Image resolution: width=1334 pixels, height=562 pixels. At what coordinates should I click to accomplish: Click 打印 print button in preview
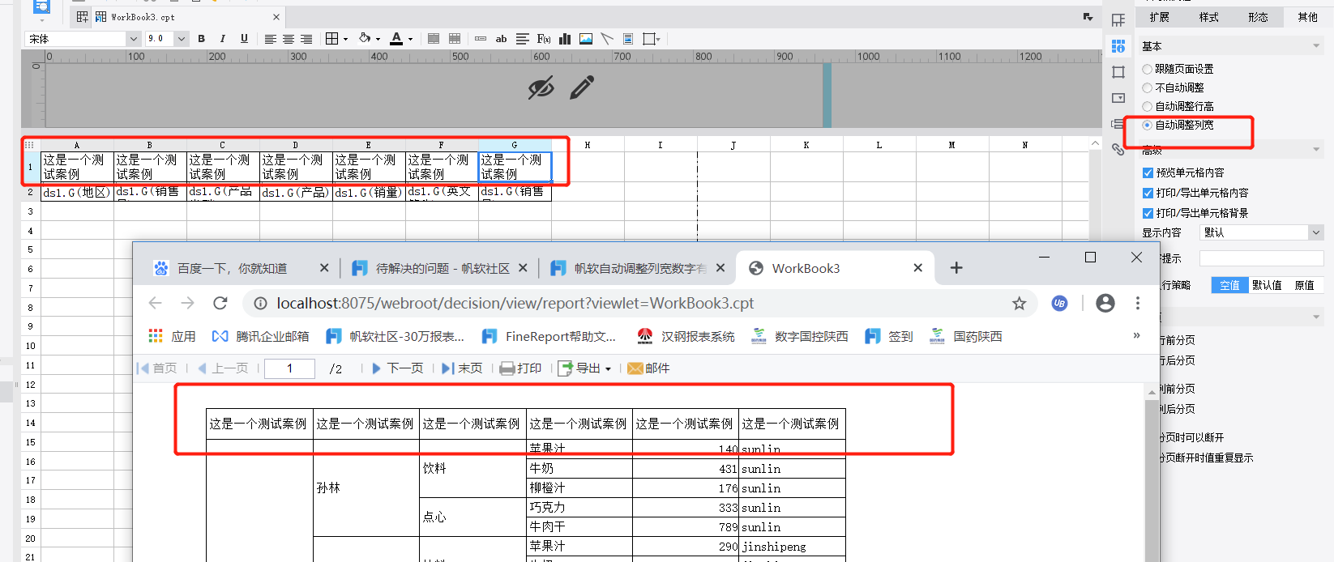pos(520,368)
